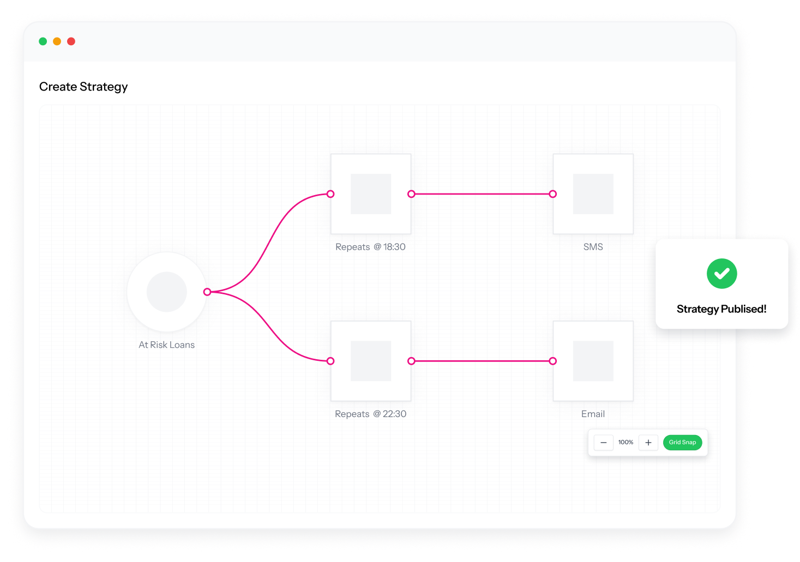Click the output port of Repeats @ 18:30
Viewport: 800px width, 562px height.
[412, 194]
